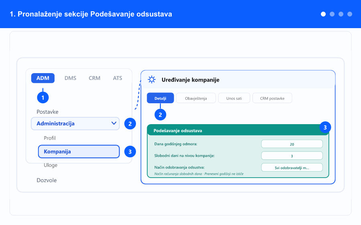Go to the first slide dot
361x225 pixels.
tap(323, 14)
